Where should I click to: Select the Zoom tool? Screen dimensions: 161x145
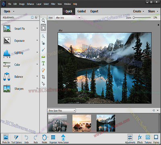43,21
